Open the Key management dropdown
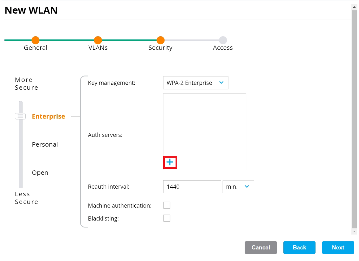The height and width of the screenshot is (261, 359). point(196,83)
